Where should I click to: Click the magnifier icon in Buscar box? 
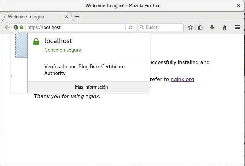142,27
